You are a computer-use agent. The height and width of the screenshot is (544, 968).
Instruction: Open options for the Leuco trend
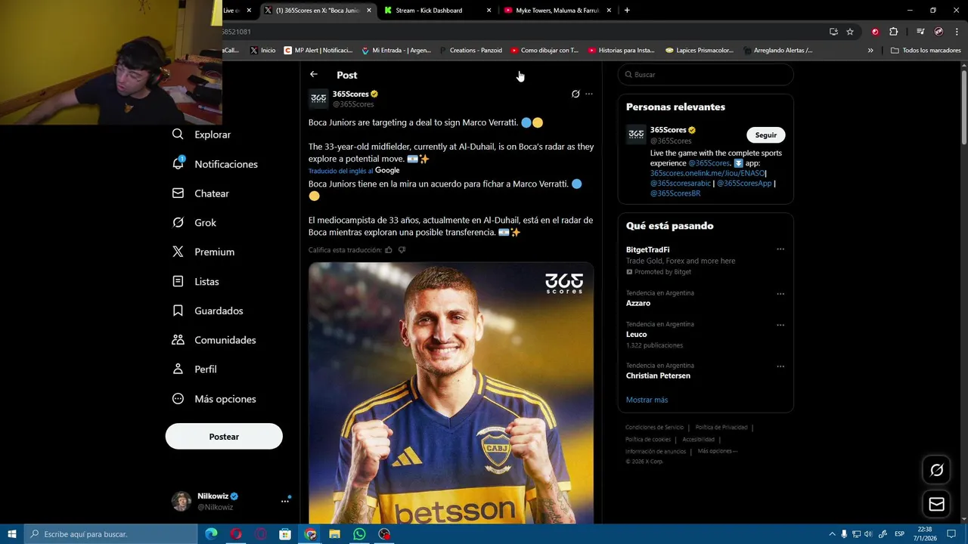pos(780,325)
